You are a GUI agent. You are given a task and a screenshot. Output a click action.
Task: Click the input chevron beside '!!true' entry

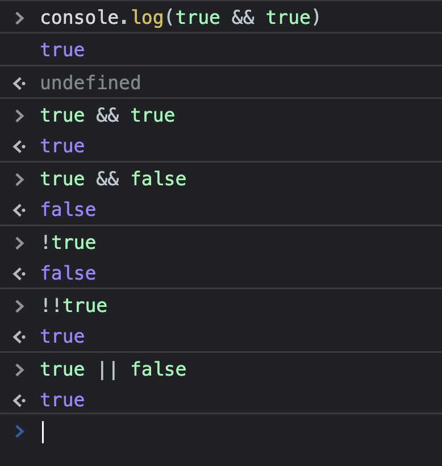[x=20, y=306]
